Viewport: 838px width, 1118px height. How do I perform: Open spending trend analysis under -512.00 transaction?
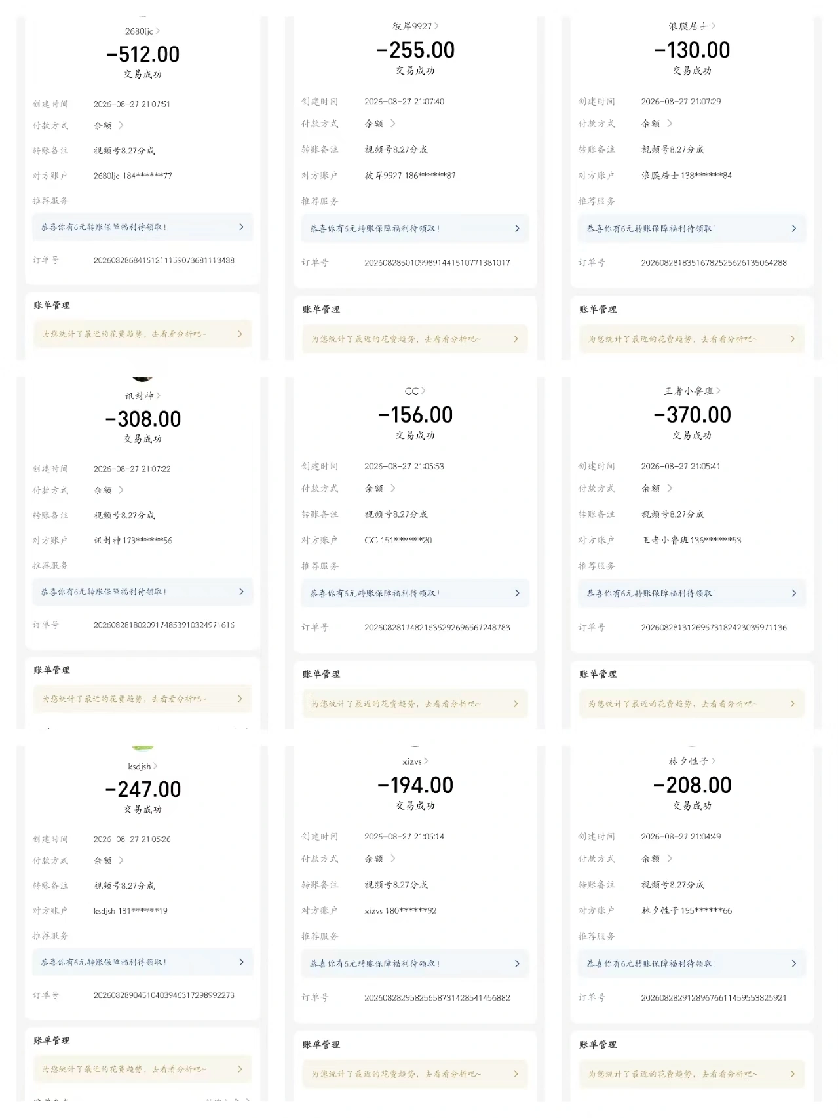(143, 334)
